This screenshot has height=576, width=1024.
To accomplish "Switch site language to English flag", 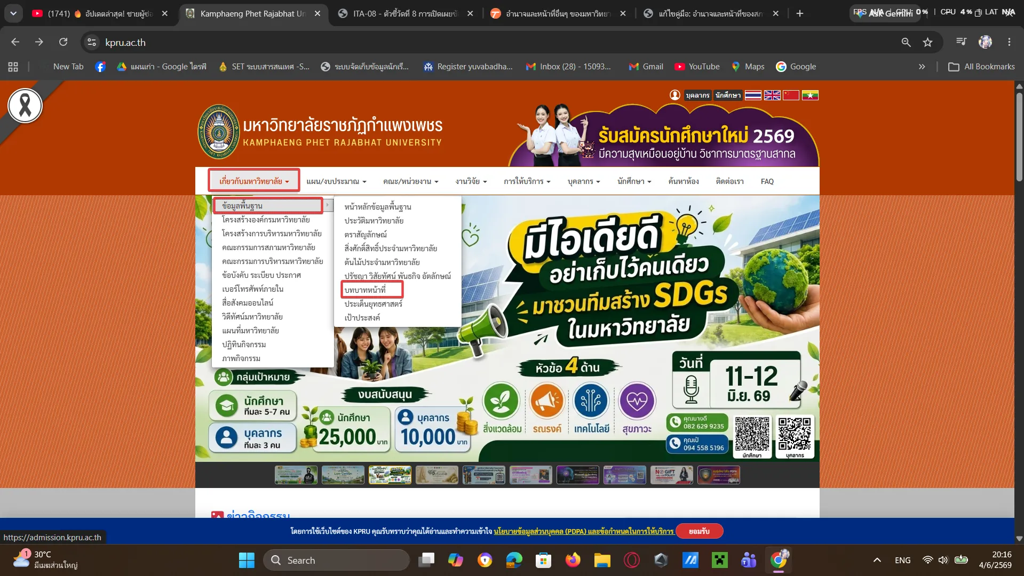I will (772, 95).
